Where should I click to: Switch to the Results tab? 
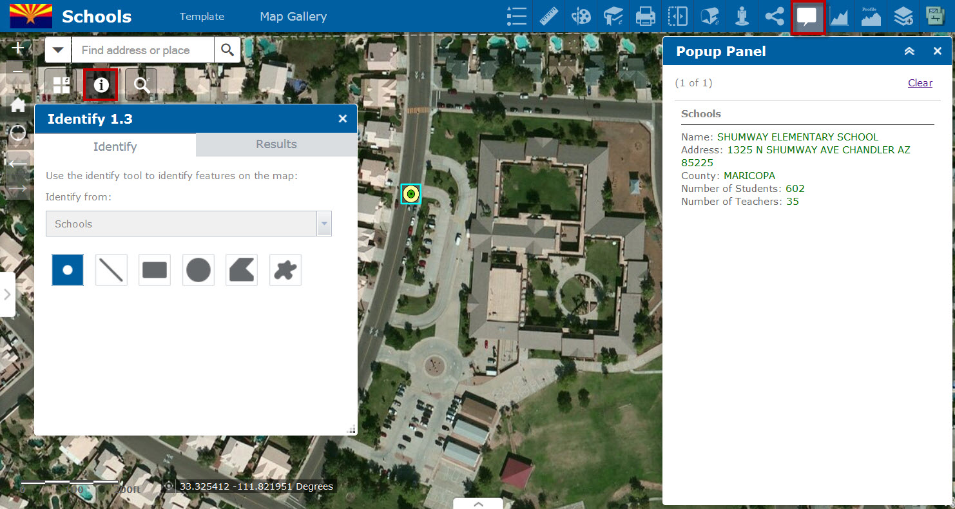(276, 144)
